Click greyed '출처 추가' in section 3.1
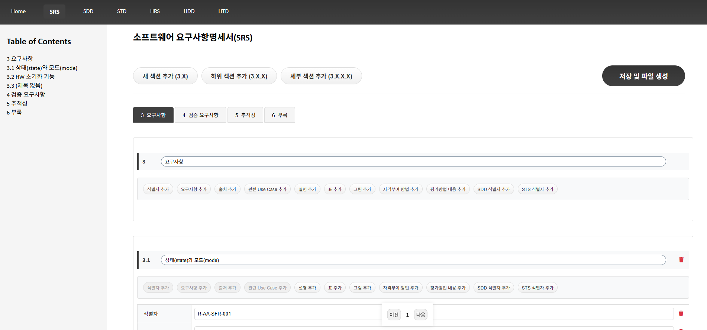707x330 pixels. (x=227, y=288)
